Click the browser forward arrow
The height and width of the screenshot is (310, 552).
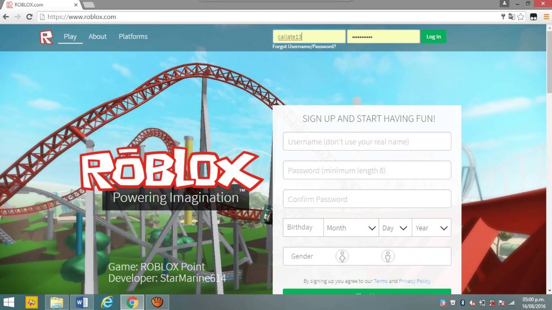coord(18,17)
